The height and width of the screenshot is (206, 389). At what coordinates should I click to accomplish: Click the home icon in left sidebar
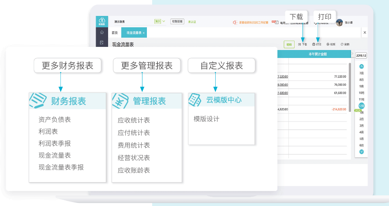click(x=102, y=32)
